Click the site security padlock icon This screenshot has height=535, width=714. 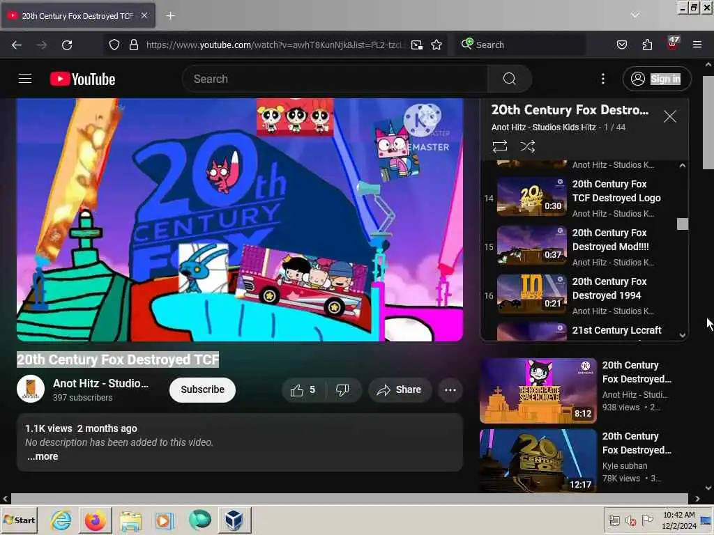133,45
